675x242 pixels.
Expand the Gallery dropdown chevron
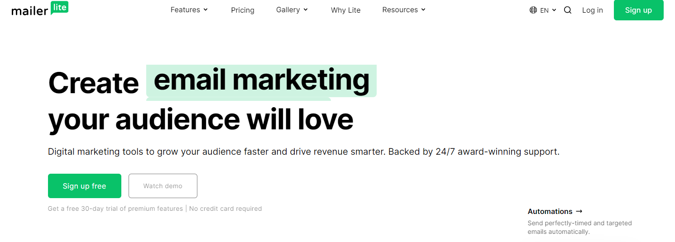pos(306,9)
